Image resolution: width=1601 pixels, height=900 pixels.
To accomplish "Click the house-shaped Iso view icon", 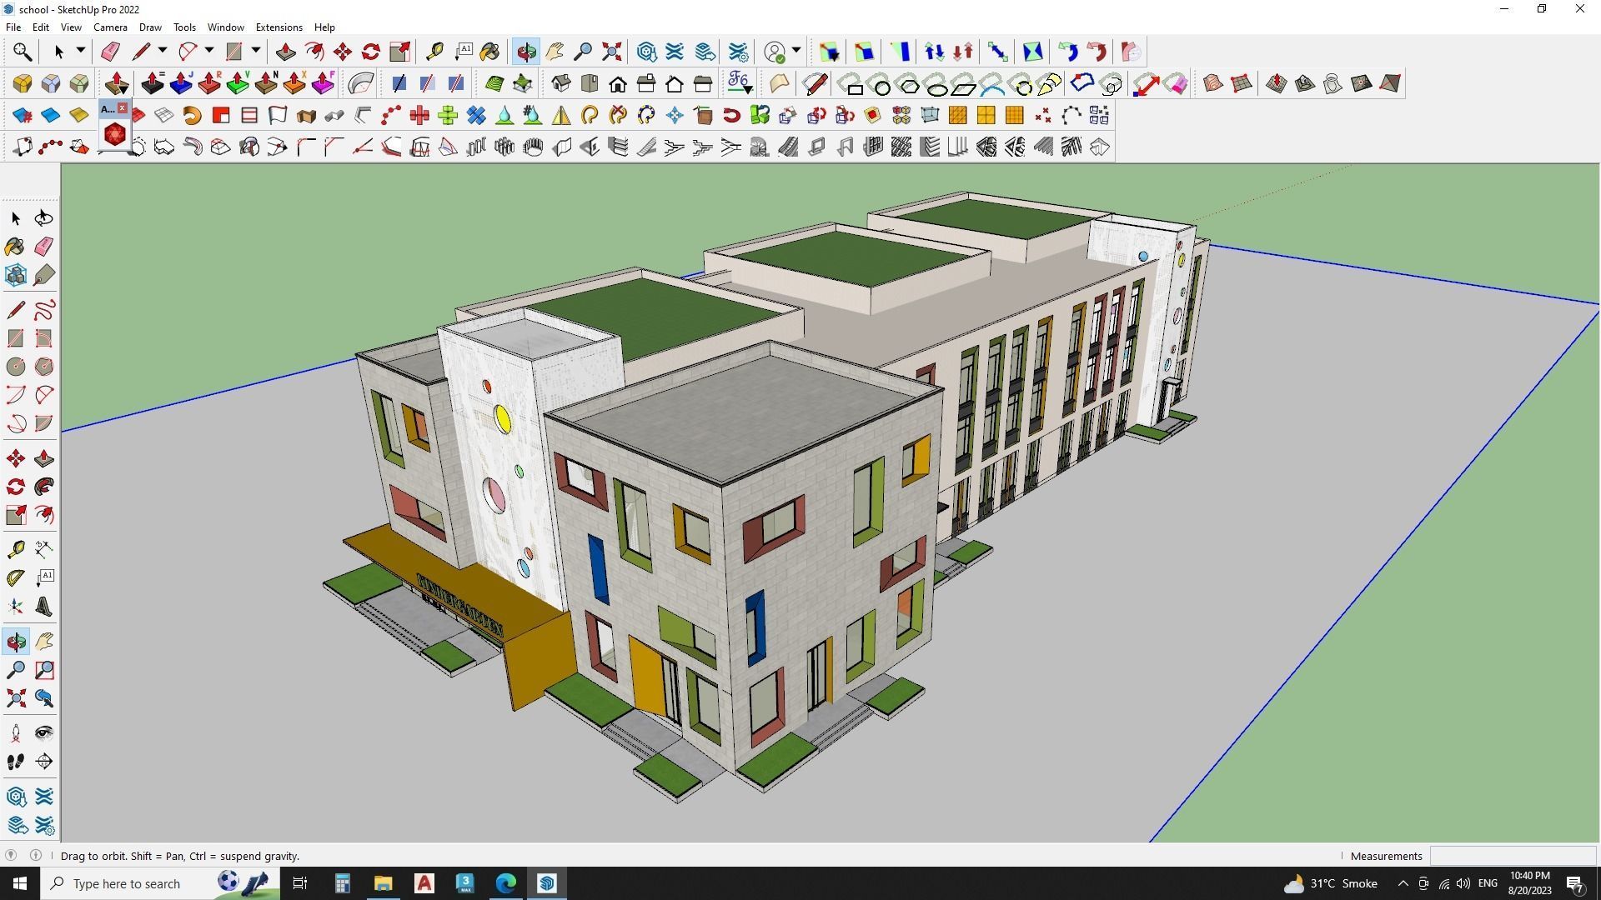I will pyautogui.click(x=561, y=83).
